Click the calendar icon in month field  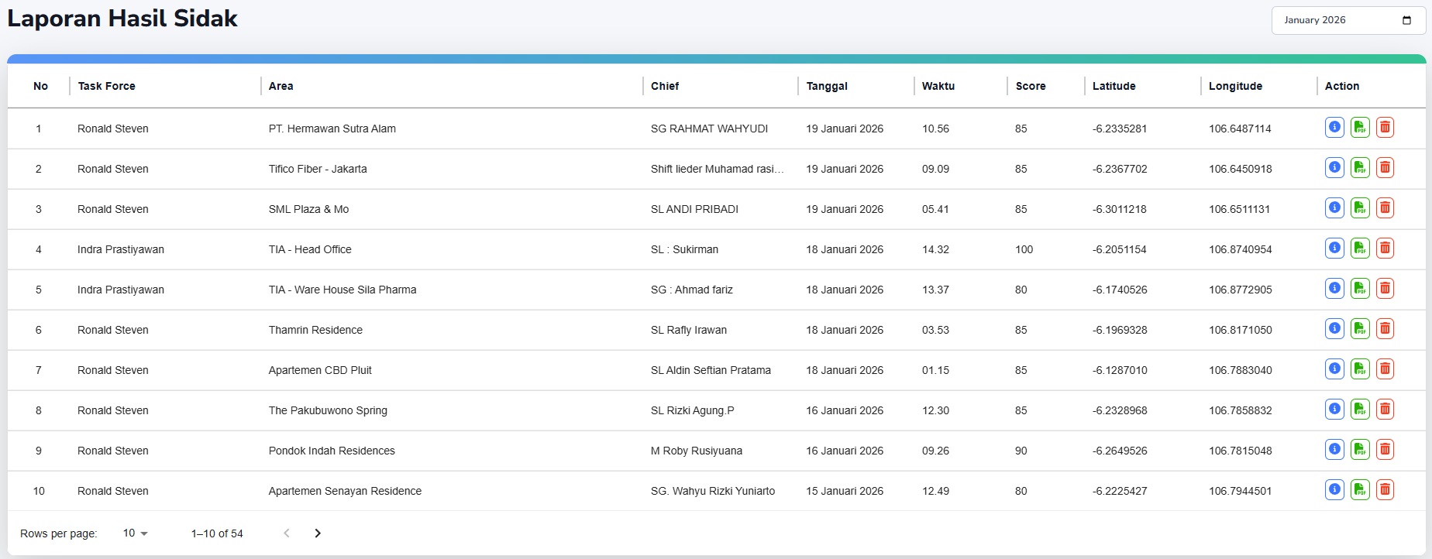(x=1406, y=20)
